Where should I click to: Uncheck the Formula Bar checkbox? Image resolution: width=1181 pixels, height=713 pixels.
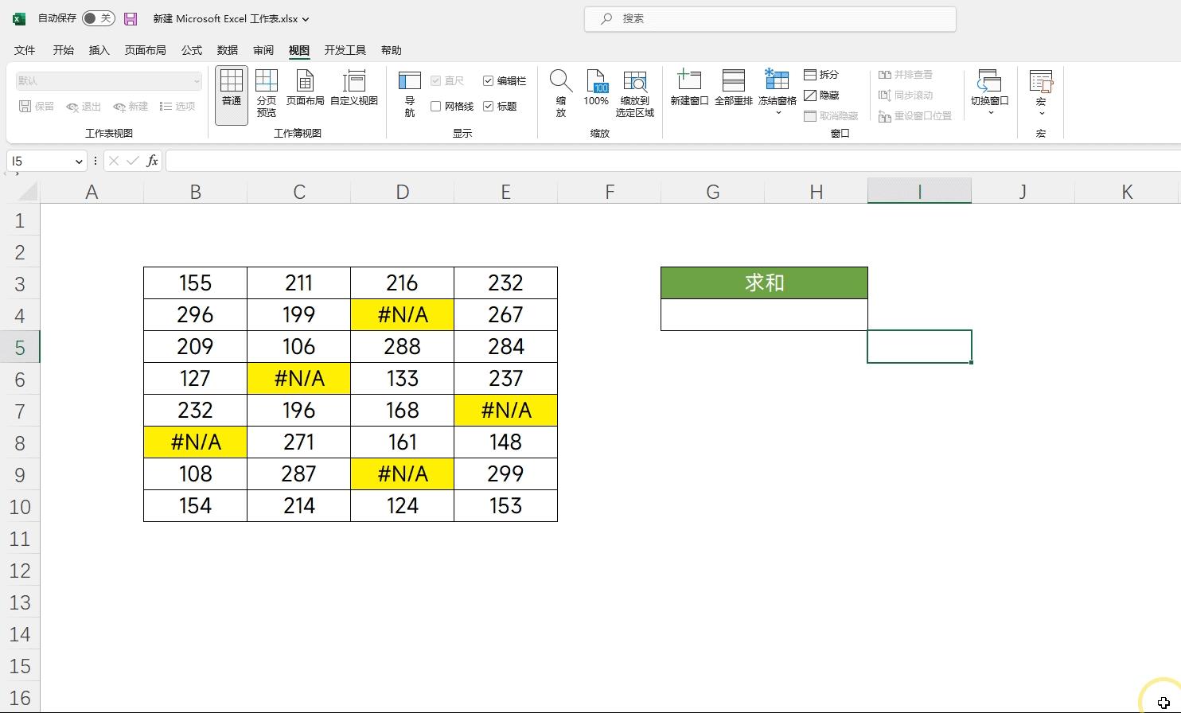(489, 81)
